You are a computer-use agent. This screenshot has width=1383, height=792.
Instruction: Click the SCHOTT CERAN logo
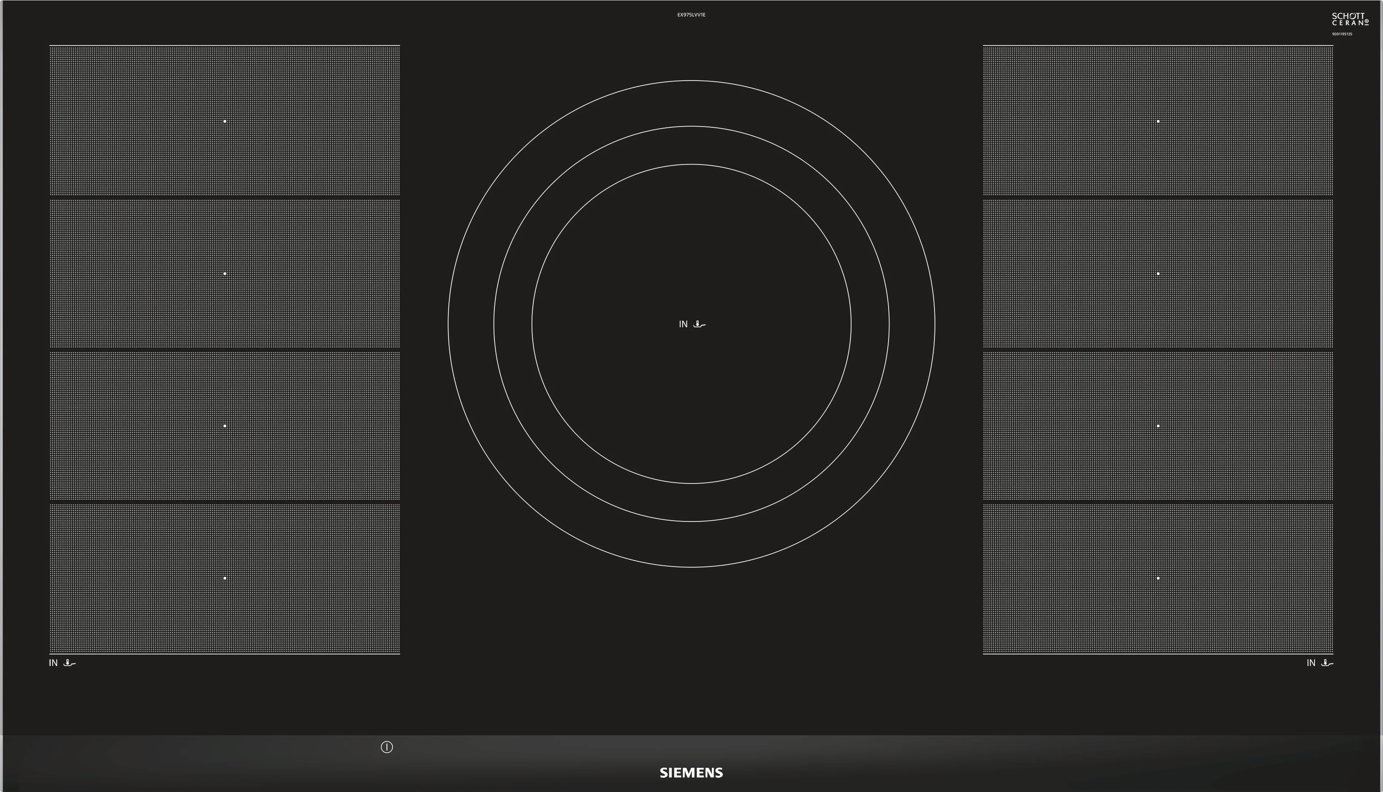(x=1350, y=20)
